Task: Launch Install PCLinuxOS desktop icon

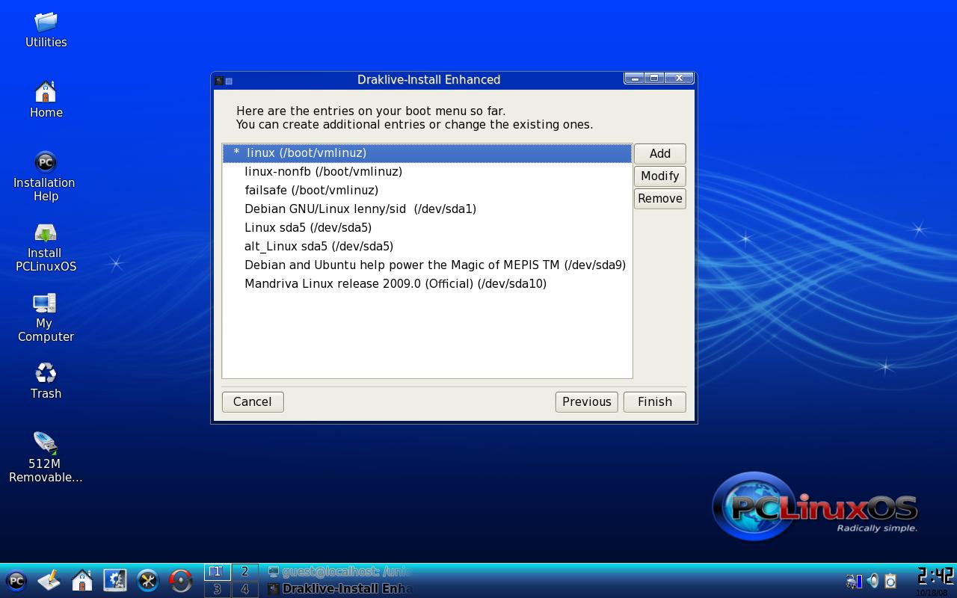Action: pyautogui.click(x=46, y=247)
